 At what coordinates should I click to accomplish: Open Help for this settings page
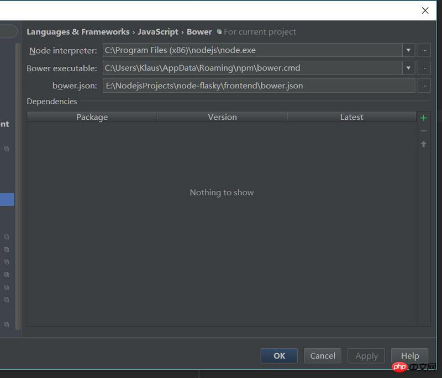click(x=409, y=356)
